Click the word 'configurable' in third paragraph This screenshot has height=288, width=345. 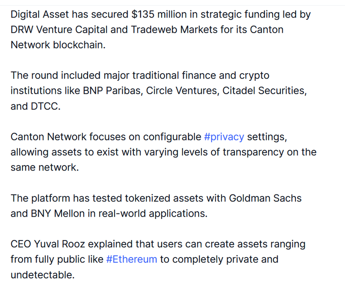[172, 137]
